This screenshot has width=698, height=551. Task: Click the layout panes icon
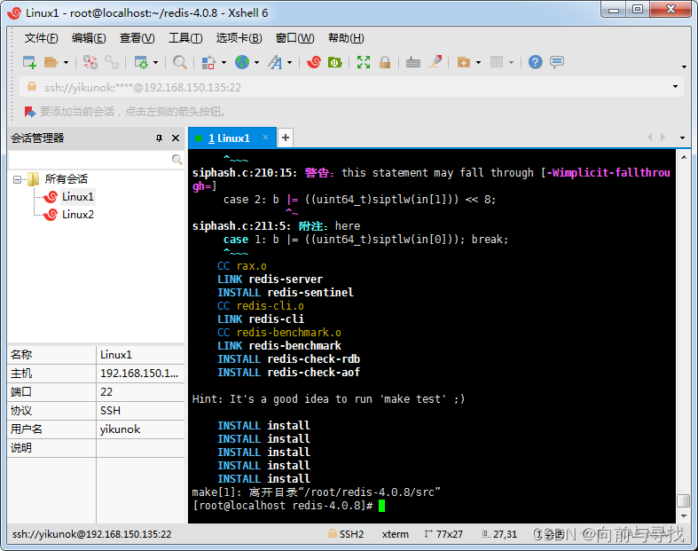pyautogui.click(x=497, y=62)
